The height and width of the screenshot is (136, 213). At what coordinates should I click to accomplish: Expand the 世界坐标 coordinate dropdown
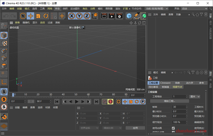click(x=89, y=128)
